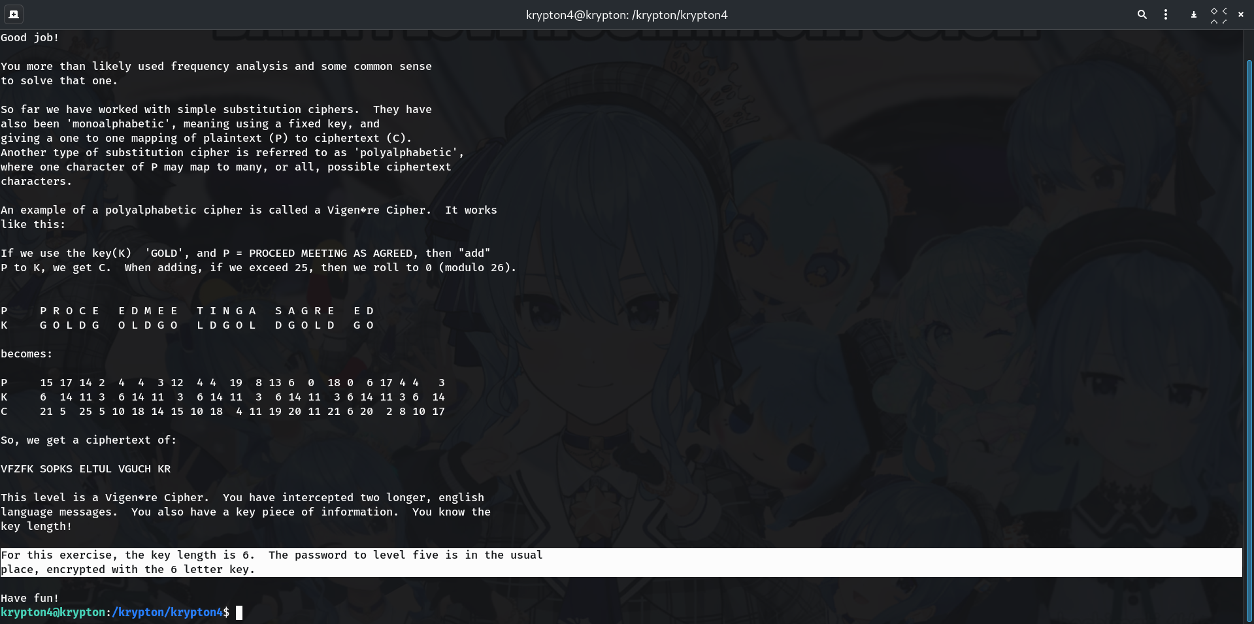Close the krypton4 terminal window

1241,14
